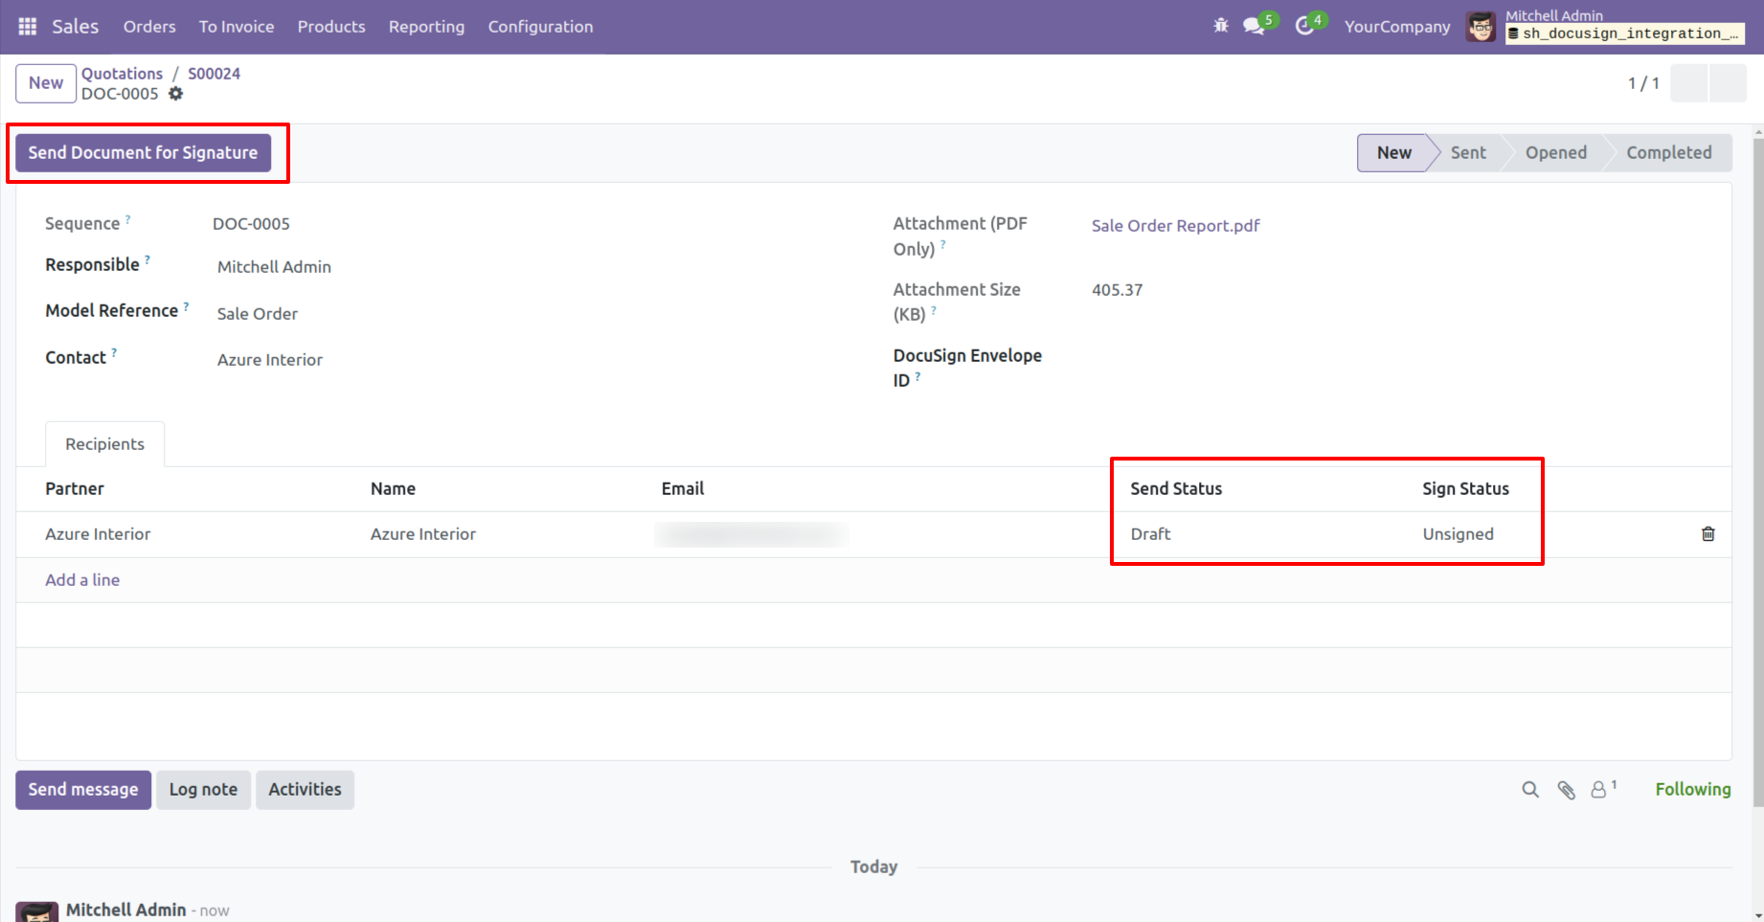Image resolution: width=1764 pixels, height=922 pixels.
Task: Switch to the Recipients tab
Action: [x=104, y=444]
